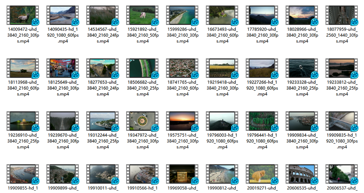Screen dimensions: 364x193
Task: Click the 14090435-hd mountain lake video icon
Action: coord(63,15)
